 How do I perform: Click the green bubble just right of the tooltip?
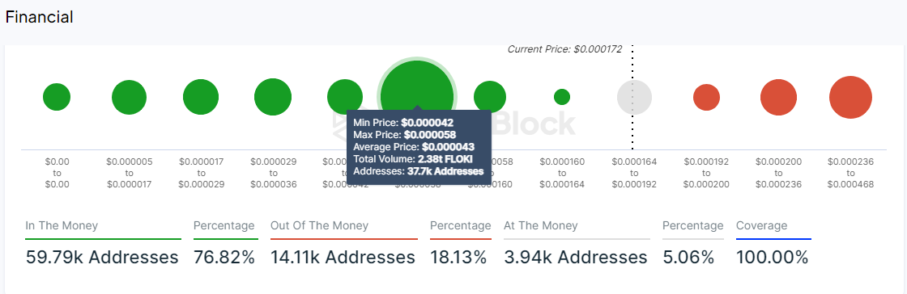[490, 95]
